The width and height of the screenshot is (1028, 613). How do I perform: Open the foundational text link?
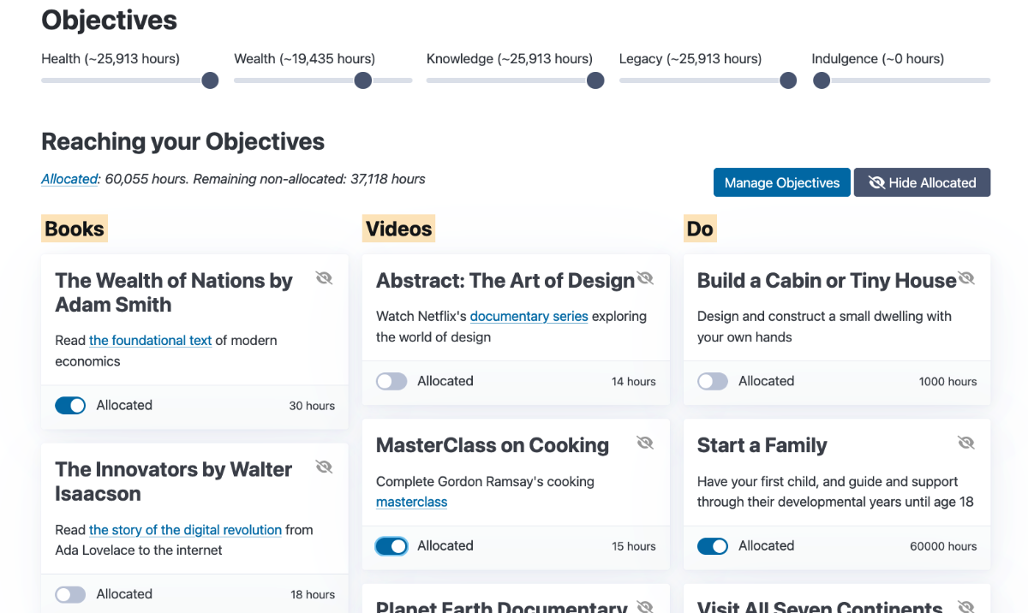click(150, 341)
